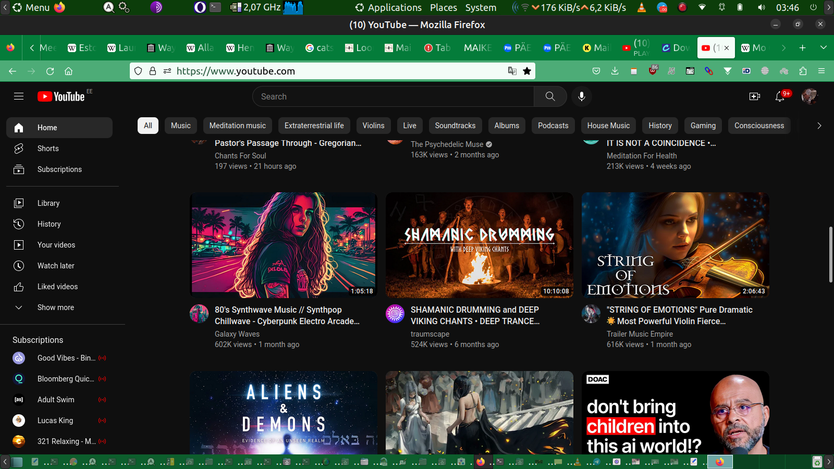834x469 pixels.
Task: Reload the page in Firefox
Action: coord(50,71)
